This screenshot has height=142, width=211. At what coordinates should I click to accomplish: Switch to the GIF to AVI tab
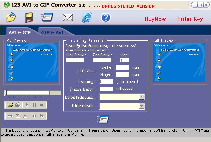(52, 33)
